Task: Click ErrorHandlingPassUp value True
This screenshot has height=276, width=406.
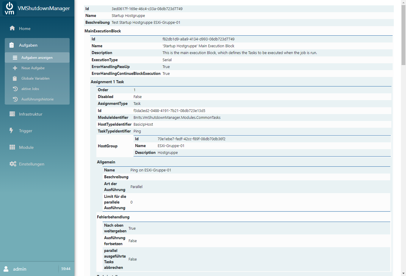Action: click(x=166, y=67)
